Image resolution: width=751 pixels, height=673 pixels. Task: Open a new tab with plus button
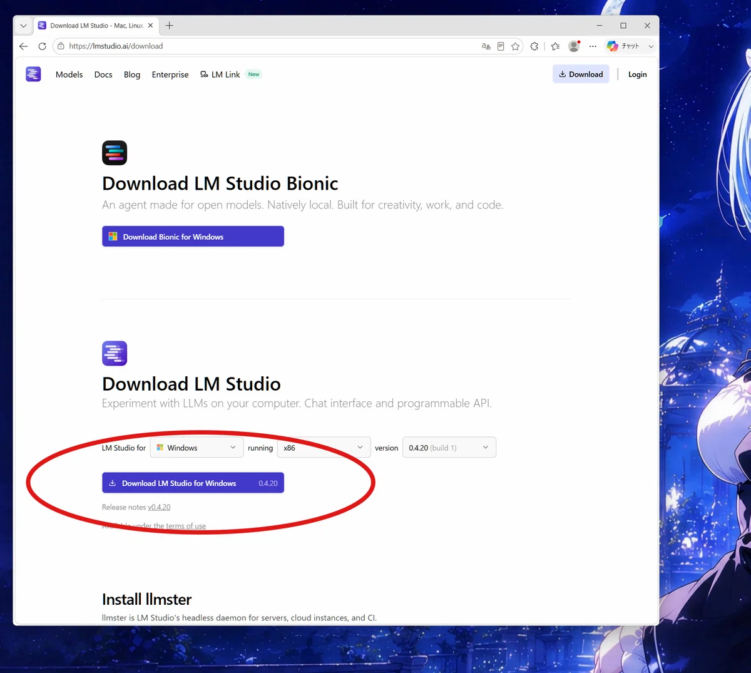(x=170, y=26)
